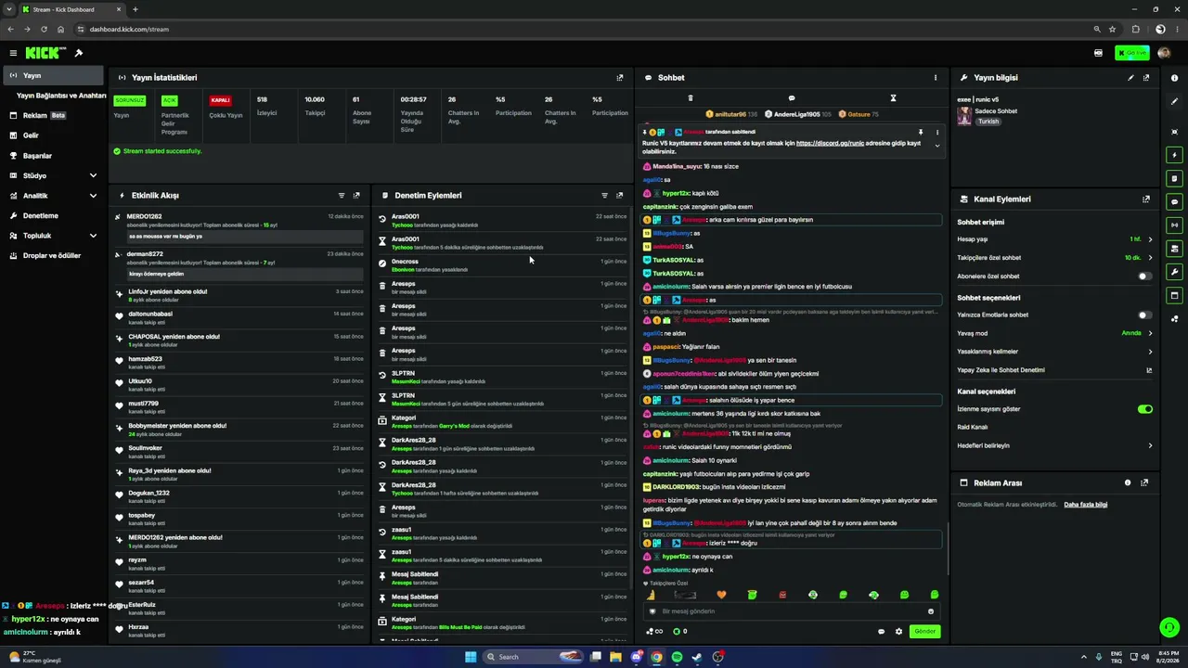Open Spotify from the Windows taskbar

(677, 657)
